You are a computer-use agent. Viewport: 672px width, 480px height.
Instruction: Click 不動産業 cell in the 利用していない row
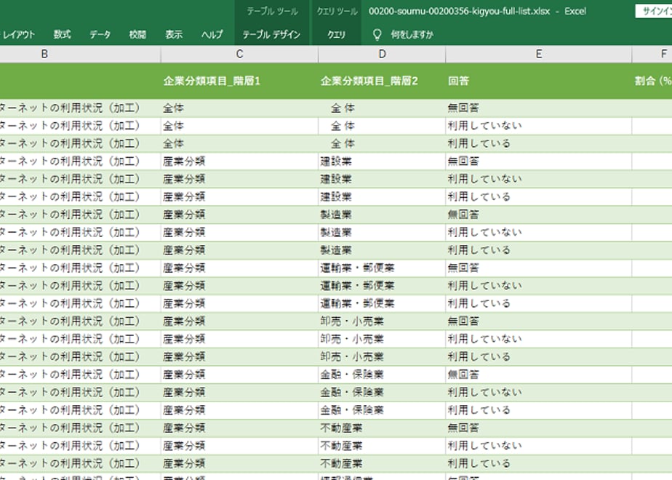(382, 446)
